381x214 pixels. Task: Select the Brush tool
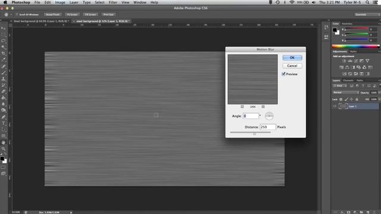(4, 73)
